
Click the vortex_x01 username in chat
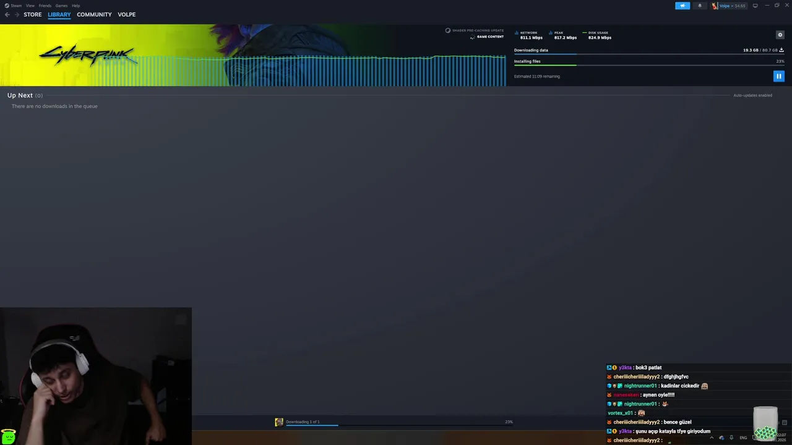coord(620,413)
